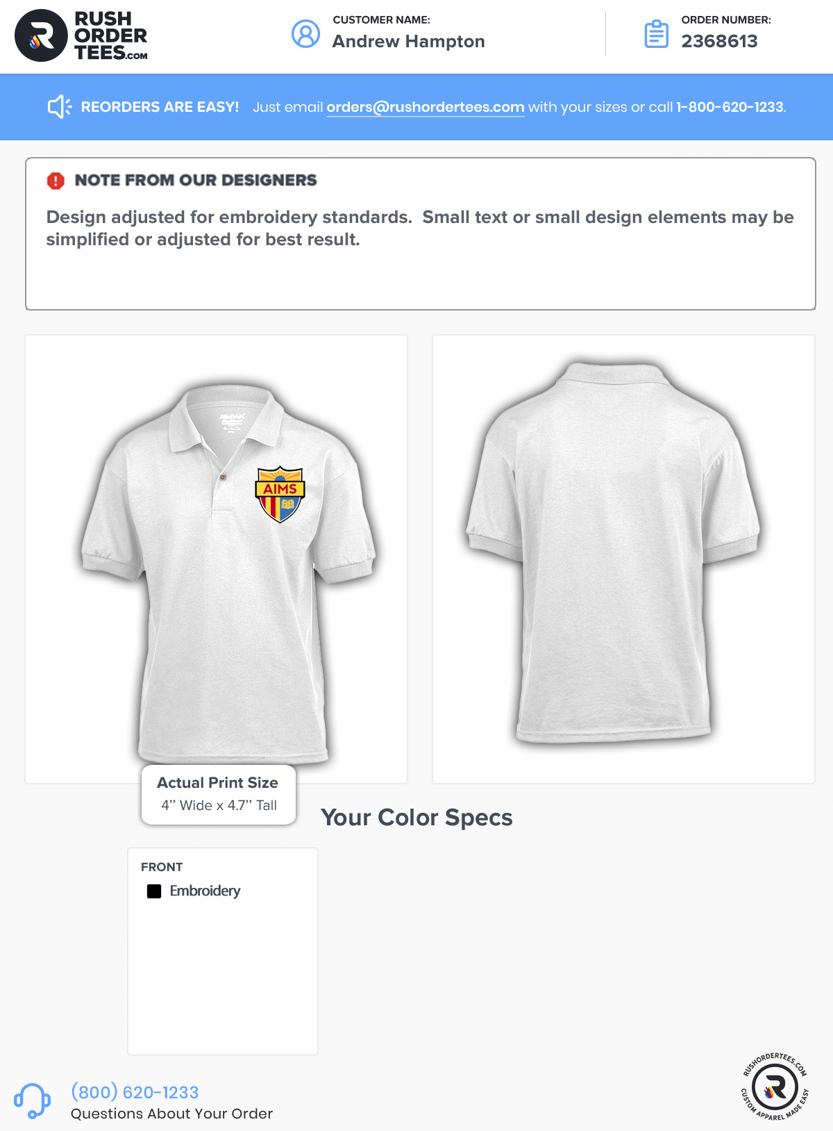The image size is (833, 1131).
Task: Click the red alert note icon
Action: tap(56, 181)
